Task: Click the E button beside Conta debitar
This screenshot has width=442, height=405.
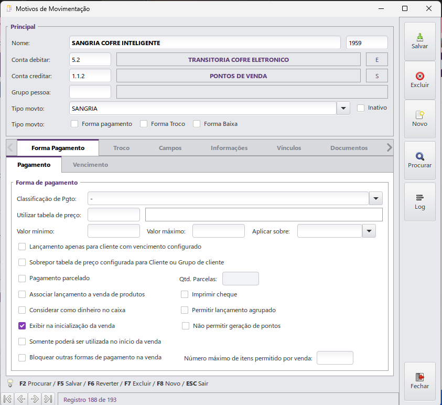Action: click(x=377, y=59)
